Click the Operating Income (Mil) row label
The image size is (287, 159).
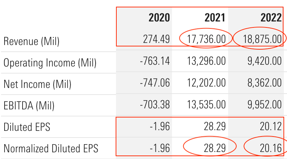pos(50,63)
